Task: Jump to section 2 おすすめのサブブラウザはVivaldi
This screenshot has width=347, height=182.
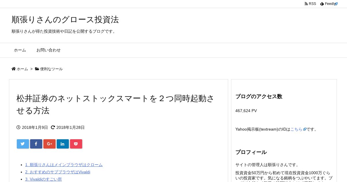Action: coord(58,172)
